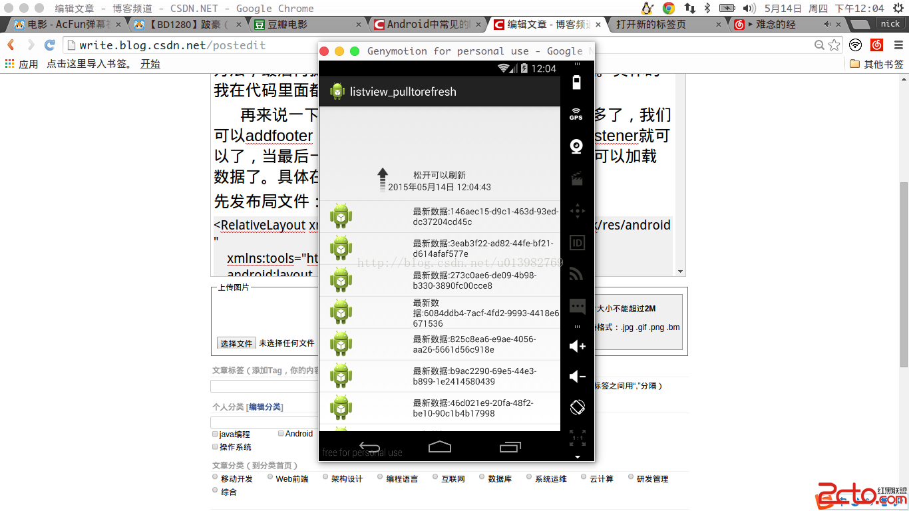Image resolution: width=909 pixels, height=511 pixels.
Task: Select the 云计算 radio button
Action: 584,477
